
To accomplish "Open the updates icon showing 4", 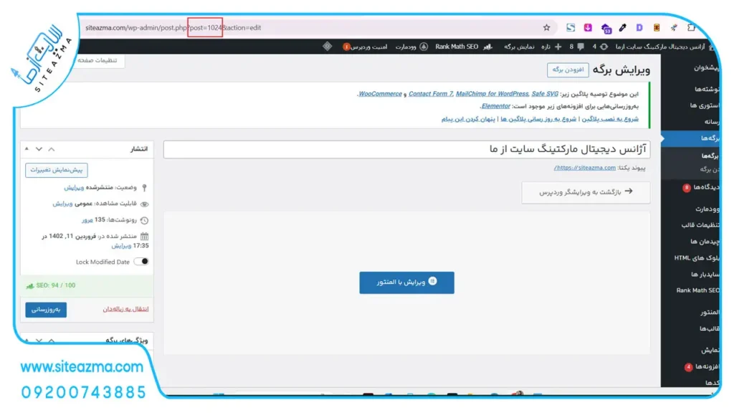I will click(x=604, y=47).
